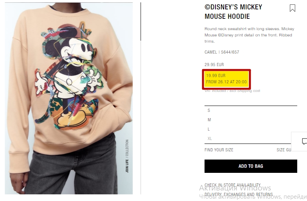Expand CHECK IN-STORE AVAILABILITY
This screenshot has width=307, height=201.
pyautogui.click(x=233, y=185)
